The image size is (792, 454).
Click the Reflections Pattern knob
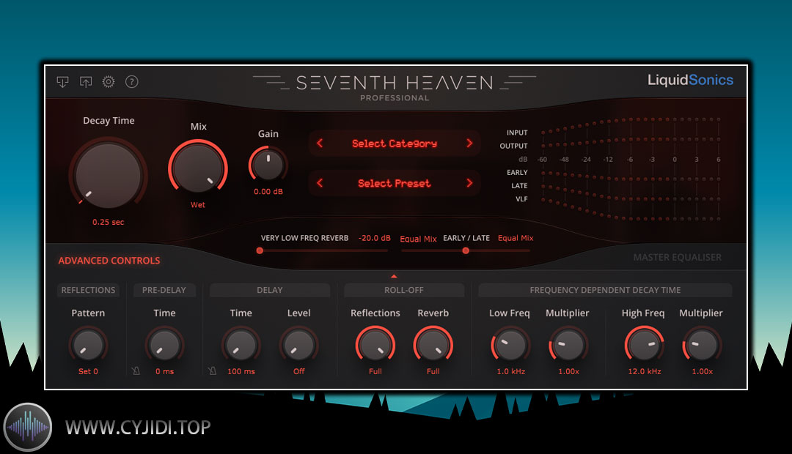pyautogui.click(x=88, y=345)
